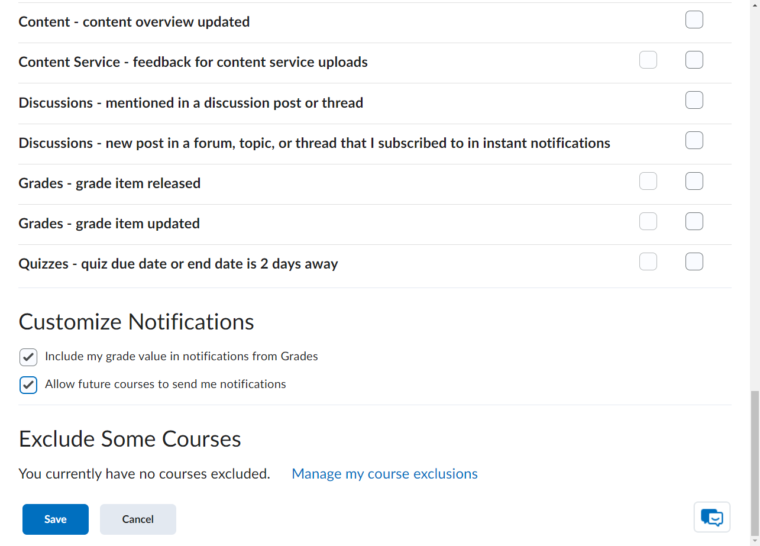760x546 pixels.
Task: Save the notification settings
Action: pyautogui.click(x=56, y=519)
